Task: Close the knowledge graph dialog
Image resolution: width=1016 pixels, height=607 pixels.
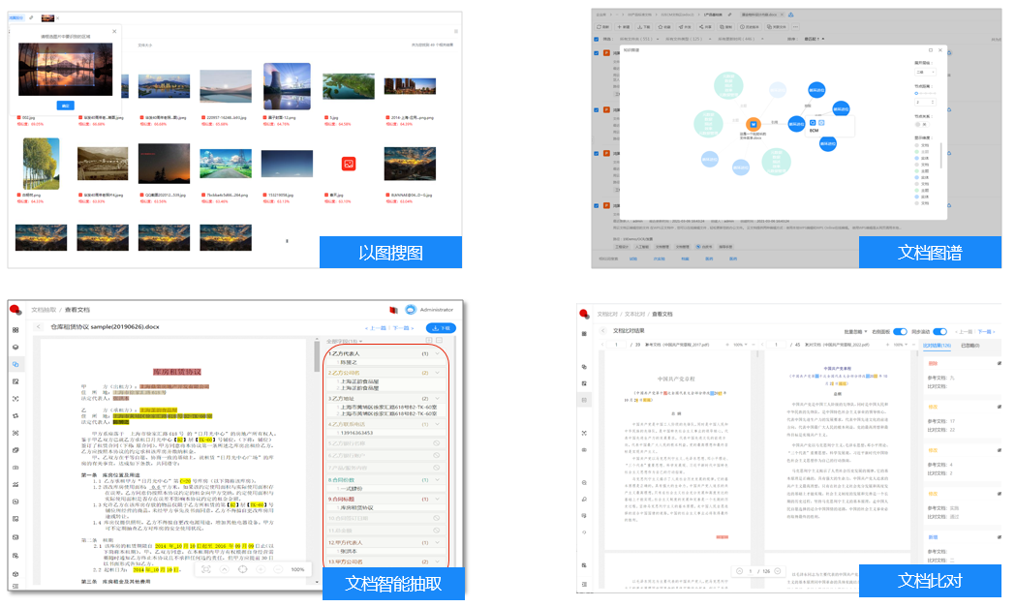Action: (940, 50)
